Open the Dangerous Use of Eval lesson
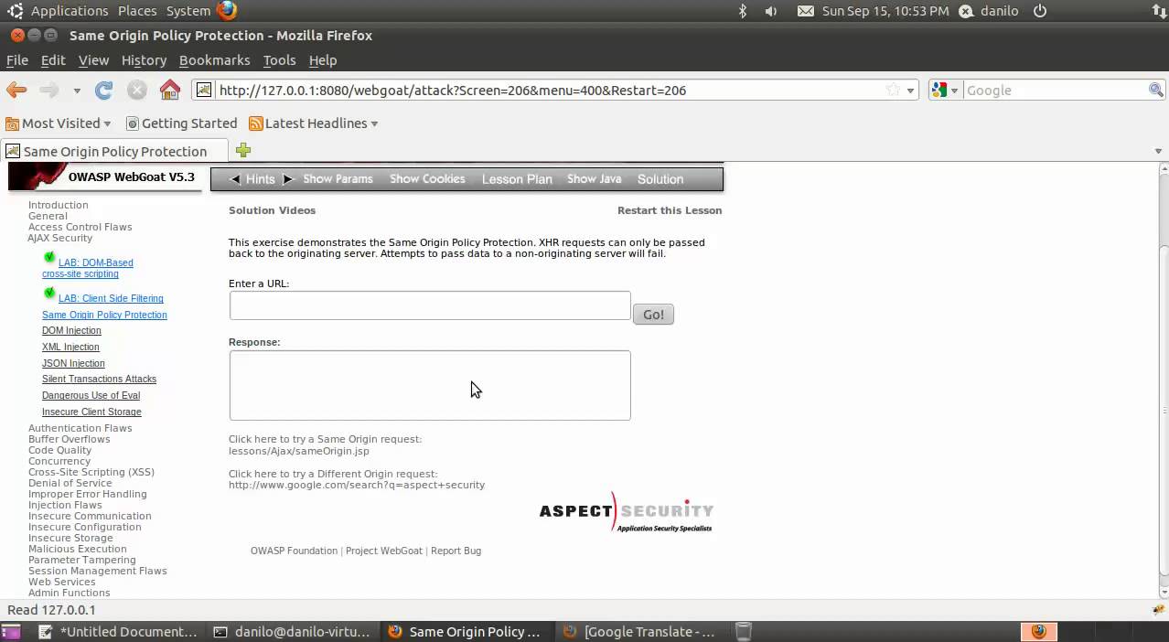This screenshot has height=642, width=1169. pos(91,395)
